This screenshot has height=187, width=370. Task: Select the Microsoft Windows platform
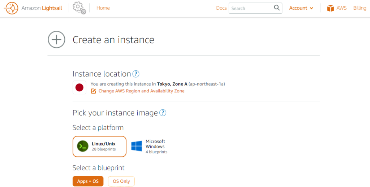click(149, 147)
